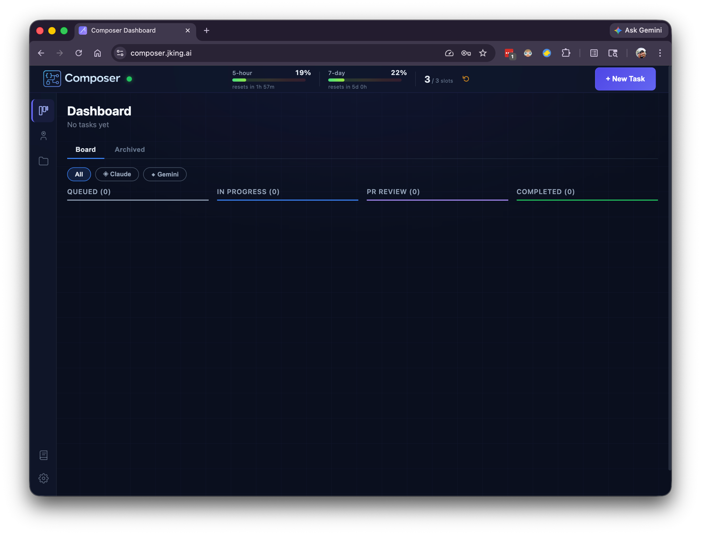Enable the Gemini task filter
The image size is (701, 535).
[x=164, y=174]
